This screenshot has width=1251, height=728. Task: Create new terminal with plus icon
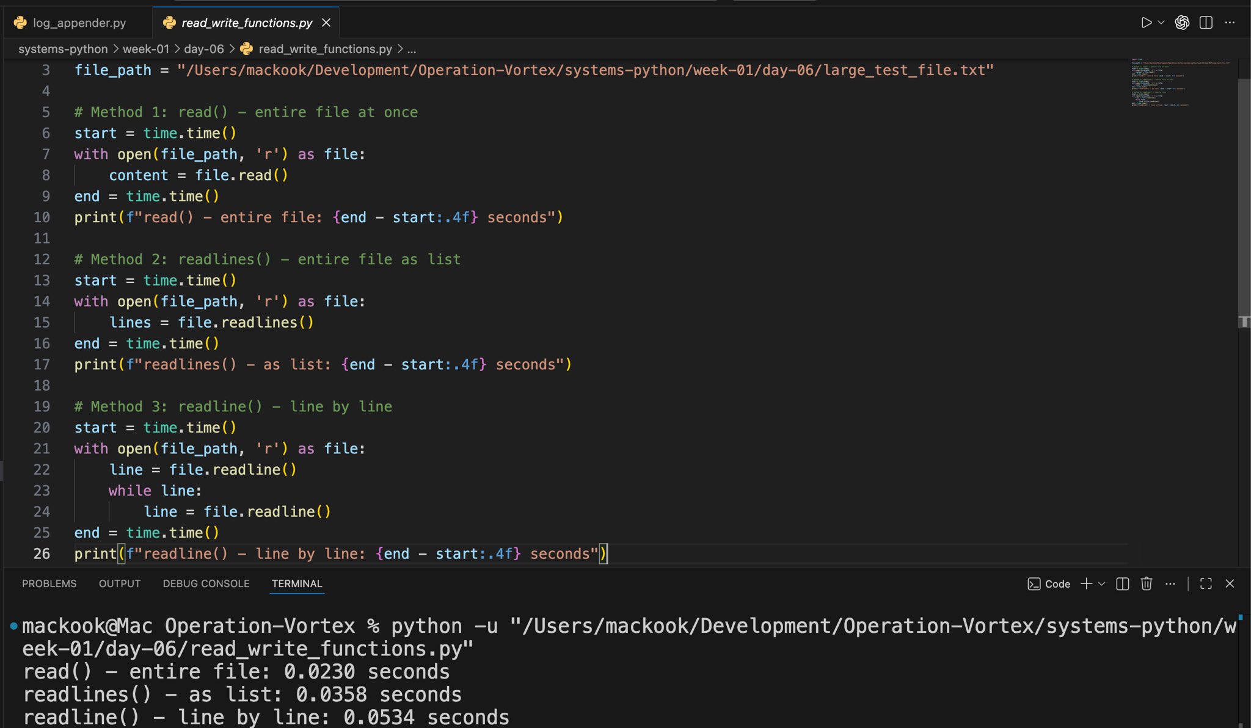[1086, 583]
